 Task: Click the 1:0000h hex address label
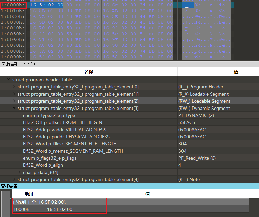13,5
